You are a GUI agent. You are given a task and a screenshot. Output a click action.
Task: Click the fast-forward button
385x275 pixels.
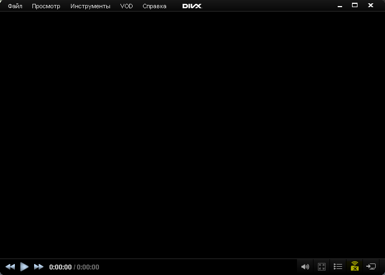[x=38, y=267]
